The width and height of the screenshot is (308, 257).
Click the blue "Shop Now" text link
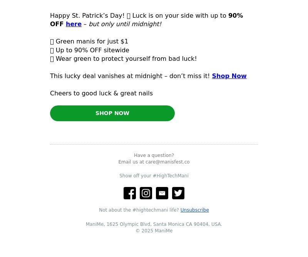pyautogui.click(x=229, y=76)
